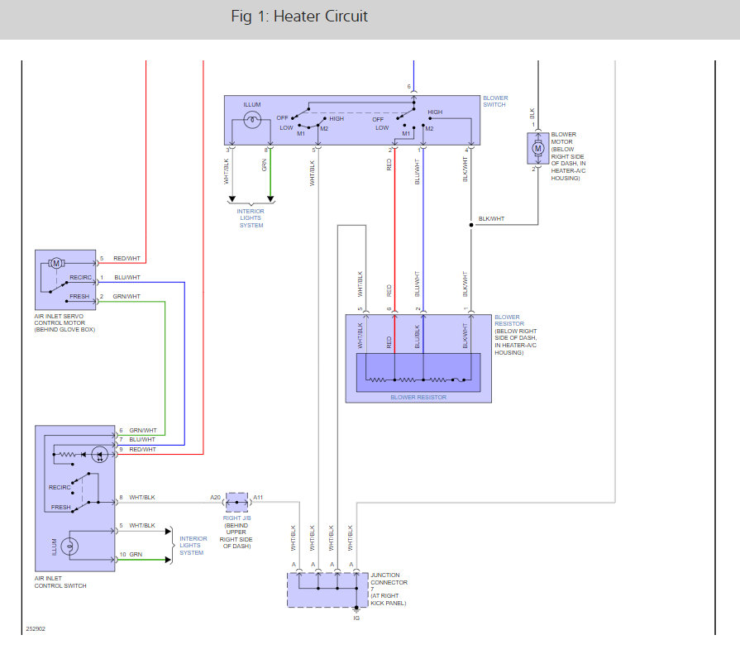The image size is (740, 654).
Task: Select the "AIR INLET SERVO CONTROL MOTOR" label
Action: point(64,322)
